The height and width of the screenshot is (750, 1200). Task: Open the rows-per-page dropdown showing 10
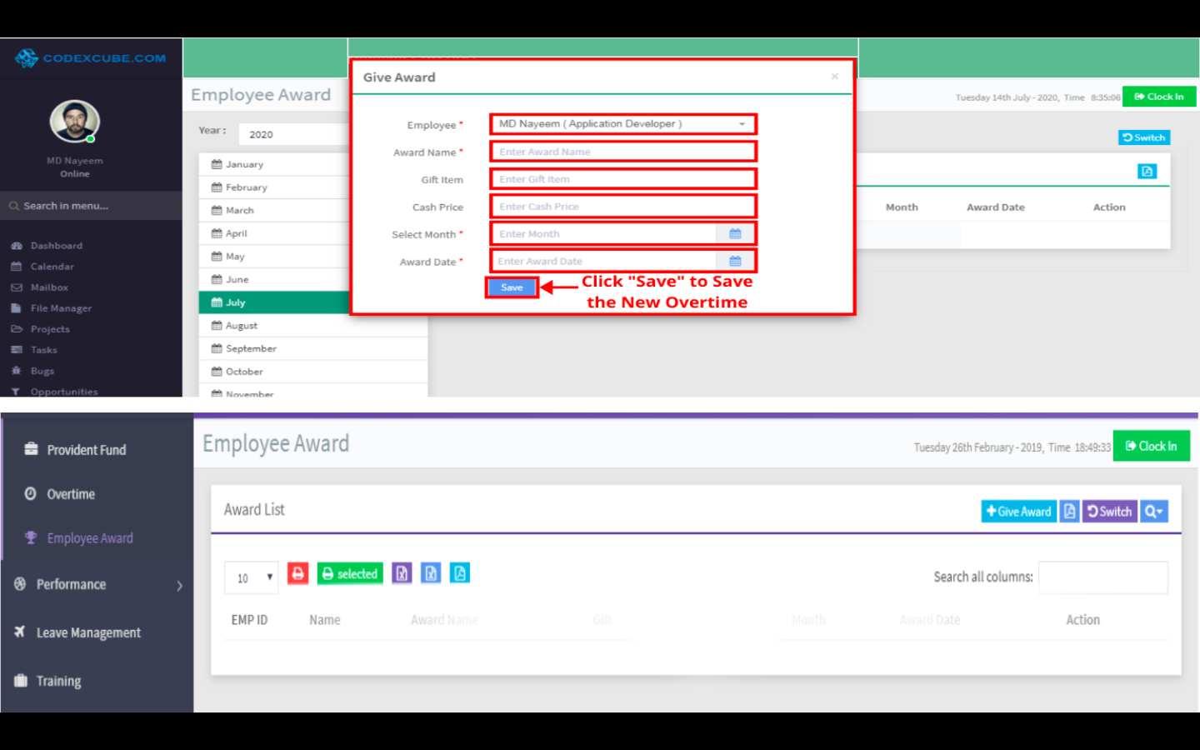click(x=252, y=577)
